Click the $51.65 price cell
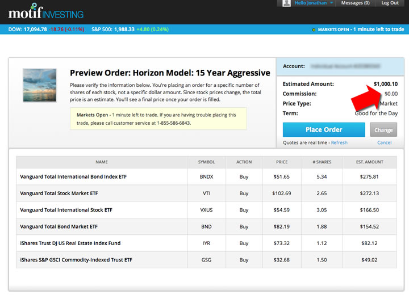The width and height of the screenshot is (409, 295). (281, 176)
